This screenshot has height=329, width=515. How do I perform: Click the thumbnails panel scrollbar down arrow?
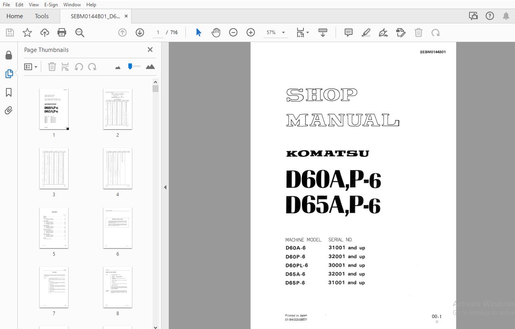point(155,327)
